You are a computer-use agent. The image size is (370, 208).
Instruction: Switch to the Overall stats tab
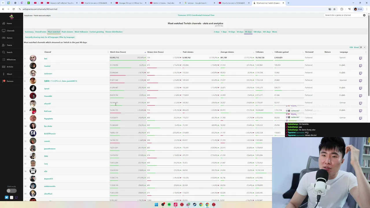coord(40,32)
